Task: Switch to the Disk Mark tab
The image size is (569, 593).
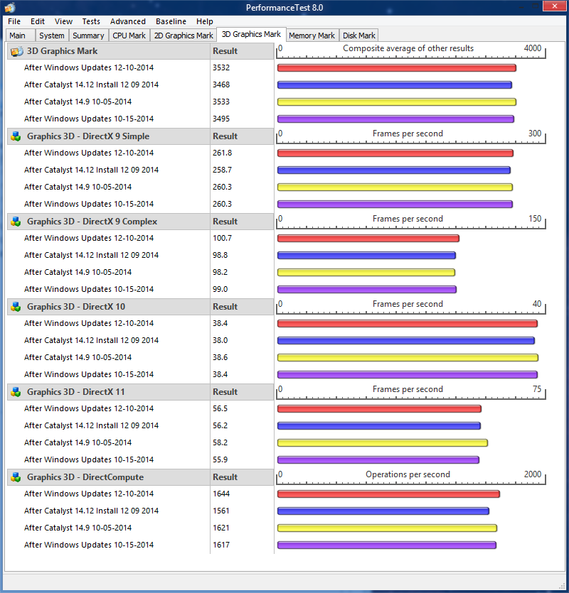Action: (358, 36)
